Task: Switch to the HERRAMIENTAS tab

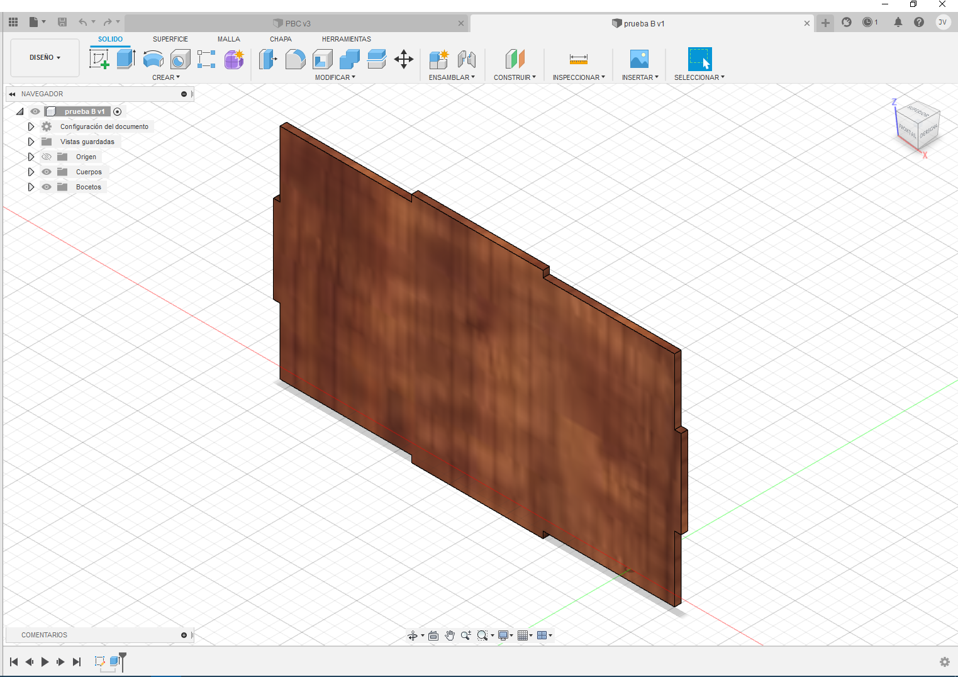Action: 347,39
